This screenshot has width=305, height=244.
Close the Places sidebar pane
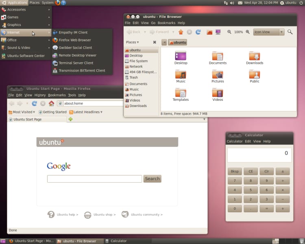(x=155, y=42)
